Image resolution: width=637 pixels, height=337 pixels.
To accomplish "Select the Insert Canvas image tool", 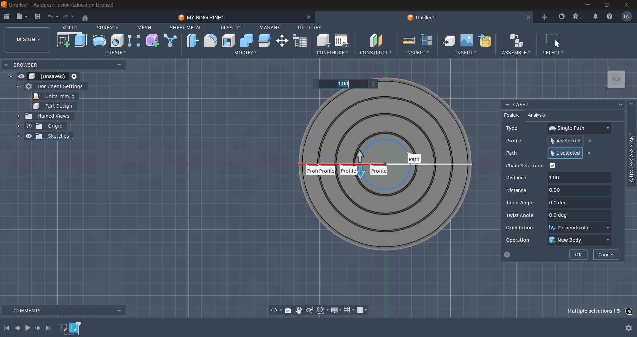I will point(466,41).
